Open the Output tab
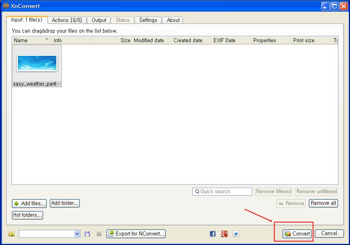350x245 pixels. [x=99, y=20]
